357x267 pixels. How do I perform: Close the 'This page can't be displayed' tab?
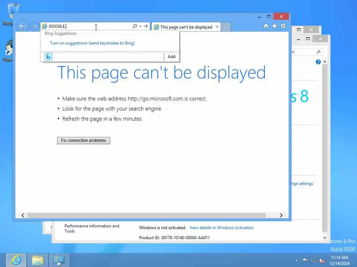(217, 27)
